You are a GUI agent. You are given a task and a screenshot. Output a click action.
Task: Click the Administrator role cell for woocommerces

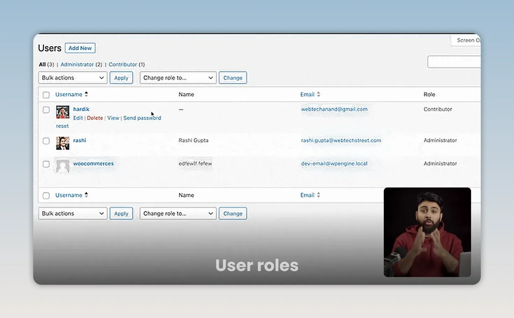coord(440,163)
